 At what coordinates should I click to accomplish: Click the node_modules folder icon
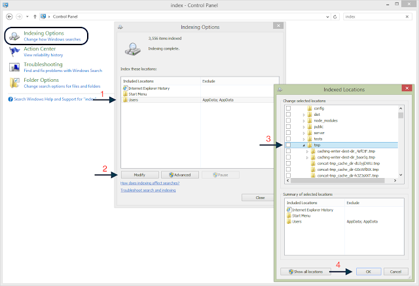point(310,120)
